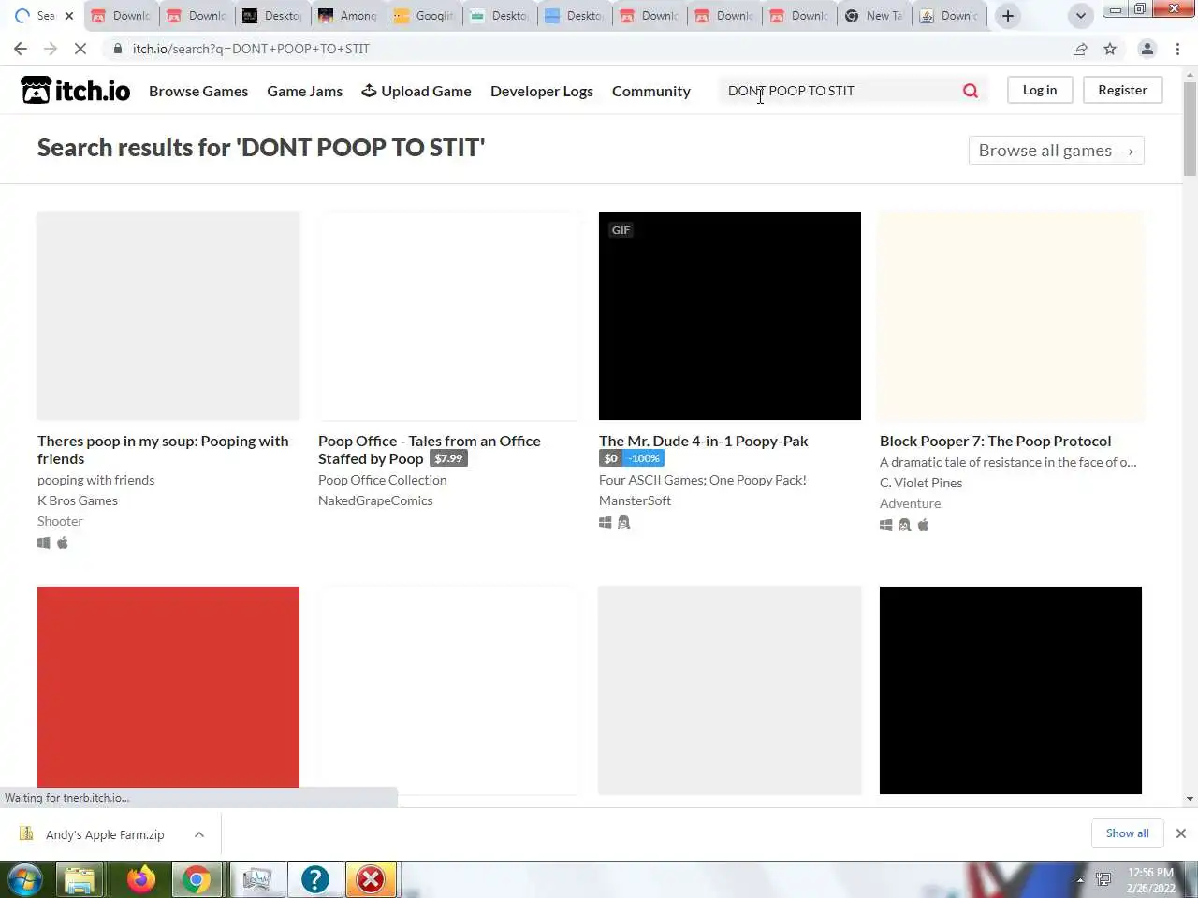
Task: Open Game Jams page
Action: click(304, 91)
